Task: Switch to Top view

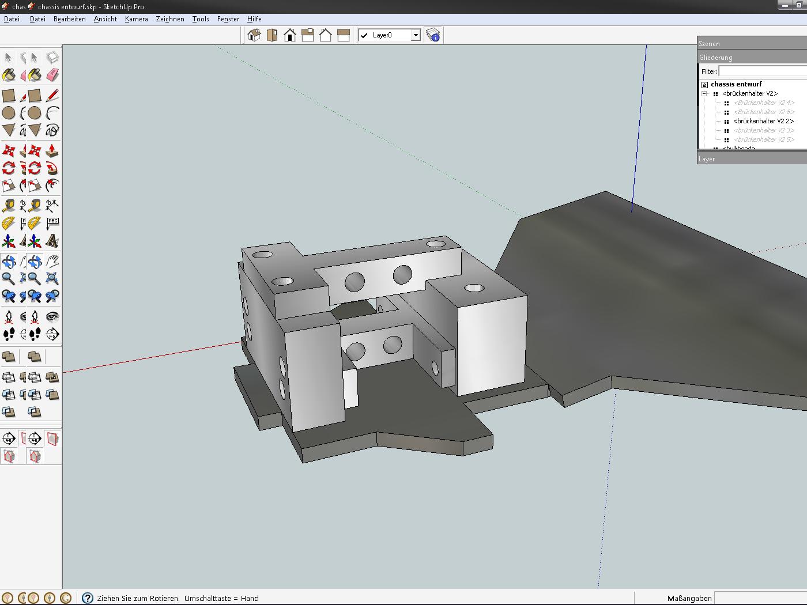Action: [x=272, y=35]
